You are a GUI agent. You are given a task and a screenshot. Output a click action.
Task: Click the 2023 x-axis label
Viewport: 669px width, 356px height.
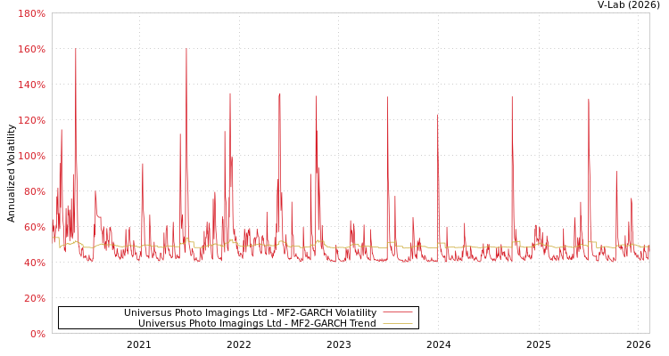click(x=339, y=344)
